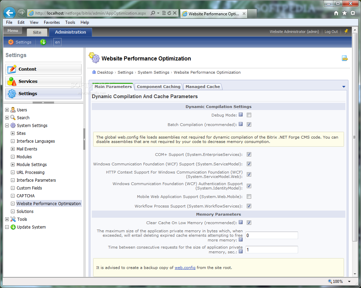Enable Mobile Web Application Support checkbox
361x288 pixels.
[249, 196]
